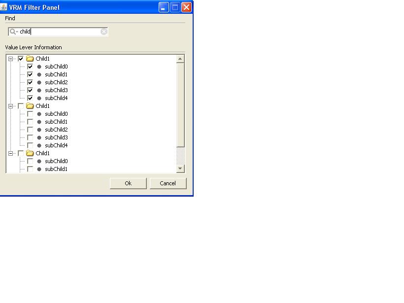Check the unchecked subChild2 checkbox

coord(30,130)
